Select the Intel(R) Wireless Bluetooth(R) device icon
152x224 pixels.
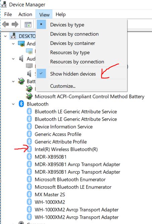point(29,149)
